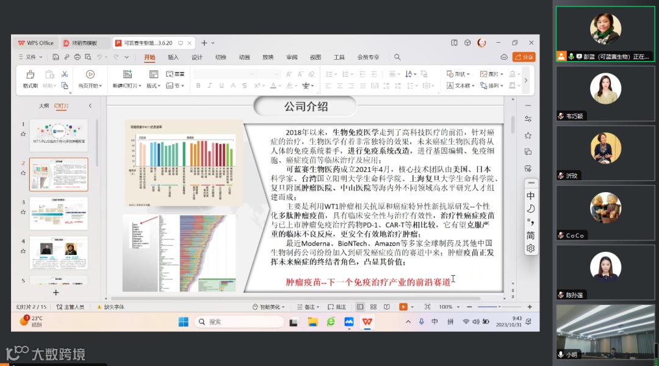Select the 插入 ribbon tab

[x=173, y=57]
